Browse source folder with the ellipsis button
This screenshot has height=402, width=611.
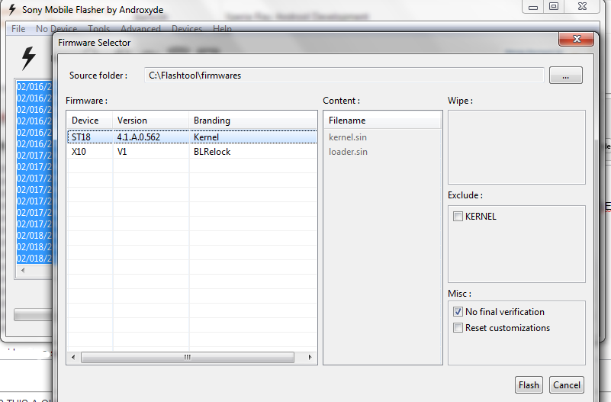565,76
